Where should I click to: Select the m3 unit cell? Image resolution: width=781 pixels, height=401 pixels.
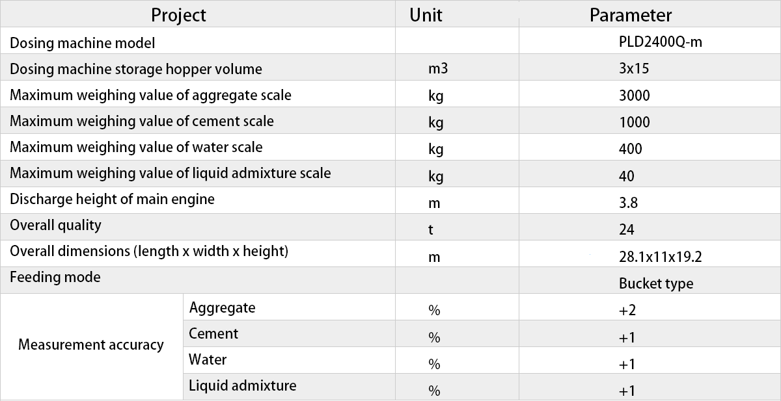pyautogui.click(x=439, y=69)
